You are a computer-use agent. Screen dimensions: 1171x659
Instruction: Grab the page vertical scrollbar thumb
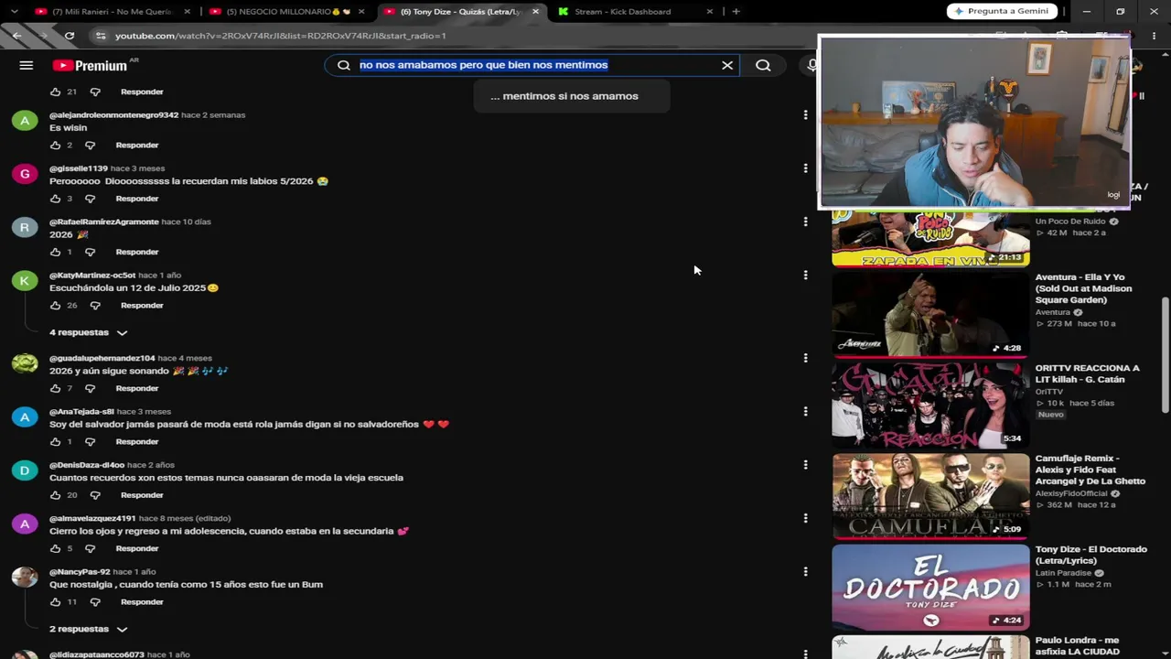1165,355
